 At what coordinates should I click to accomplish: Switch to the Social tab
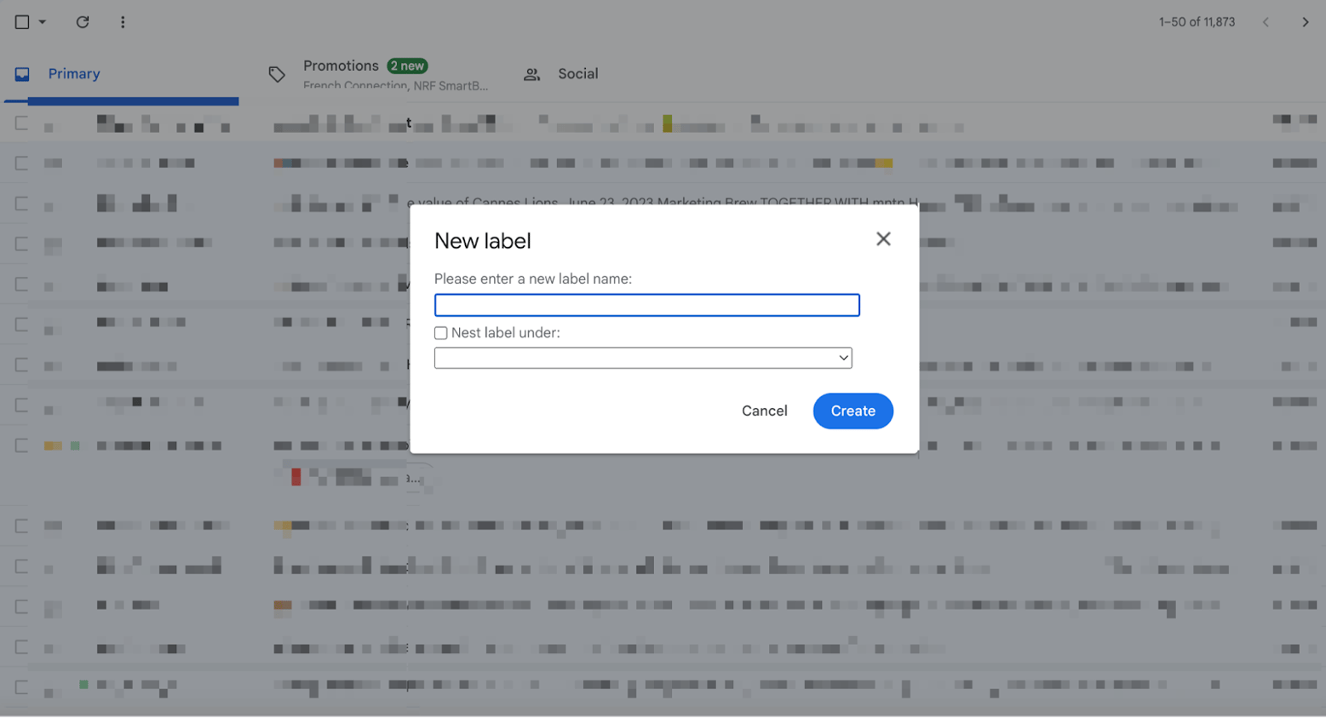click(x=578, y=74)
